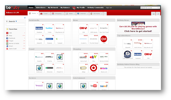Collapse the sidebar with the blue arrow
Screen dimensions: 171x100
click(25, 18)
